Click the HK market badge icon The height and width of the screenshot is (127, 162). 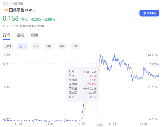6,10
